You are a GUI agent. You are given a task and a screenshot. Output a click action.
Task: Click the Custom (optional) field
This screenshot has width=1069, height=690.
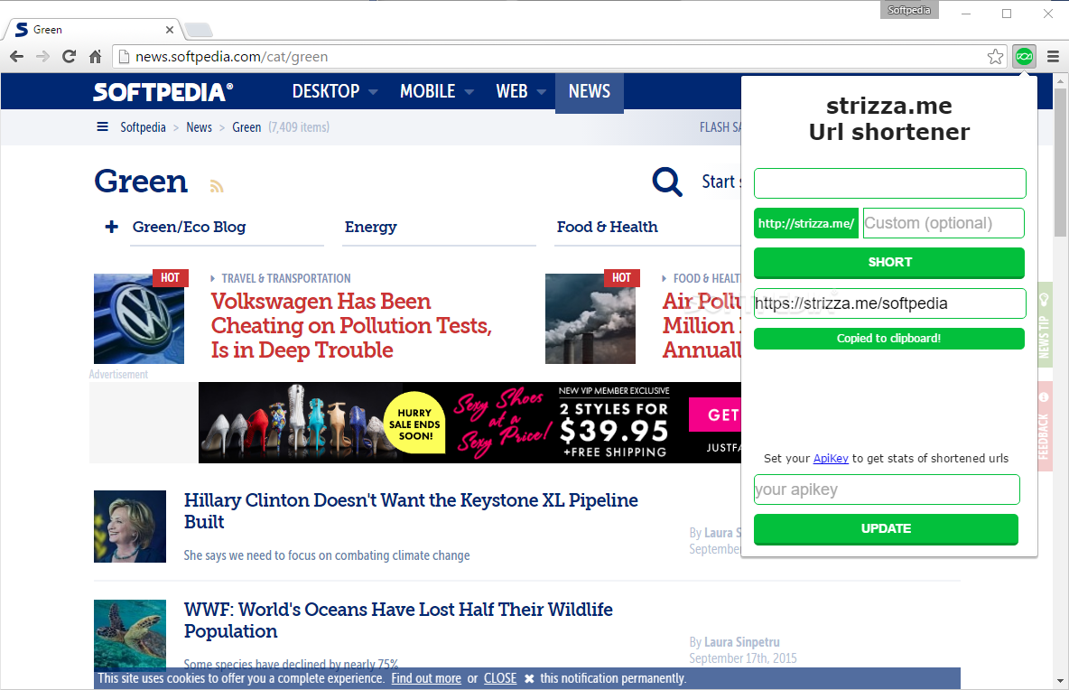pos(944,223)
